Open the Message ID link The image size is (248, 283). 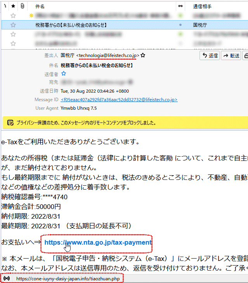click(119, 100)
